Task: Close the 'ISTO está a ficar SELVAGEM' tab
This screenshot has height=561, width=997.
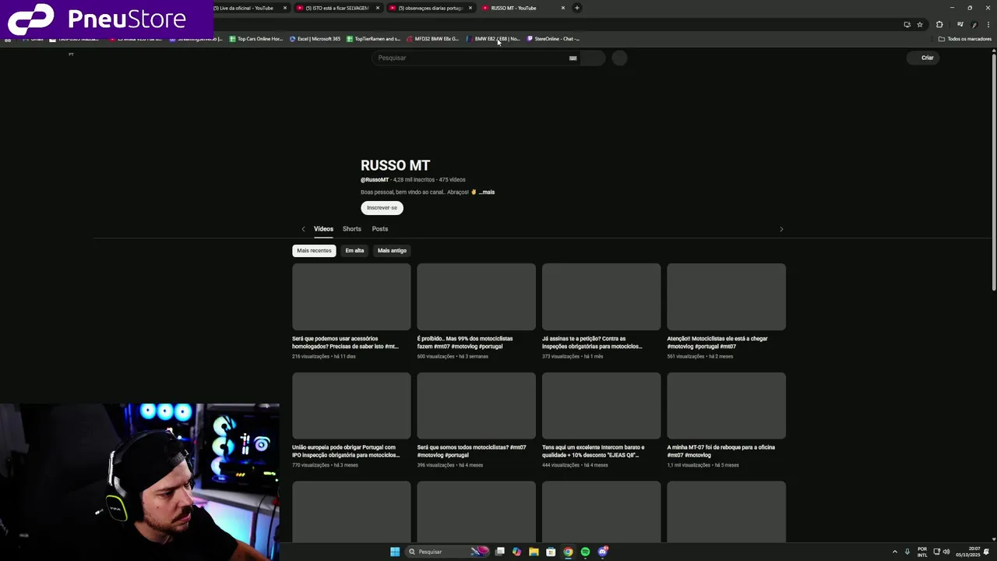Action: click(377, 8)
